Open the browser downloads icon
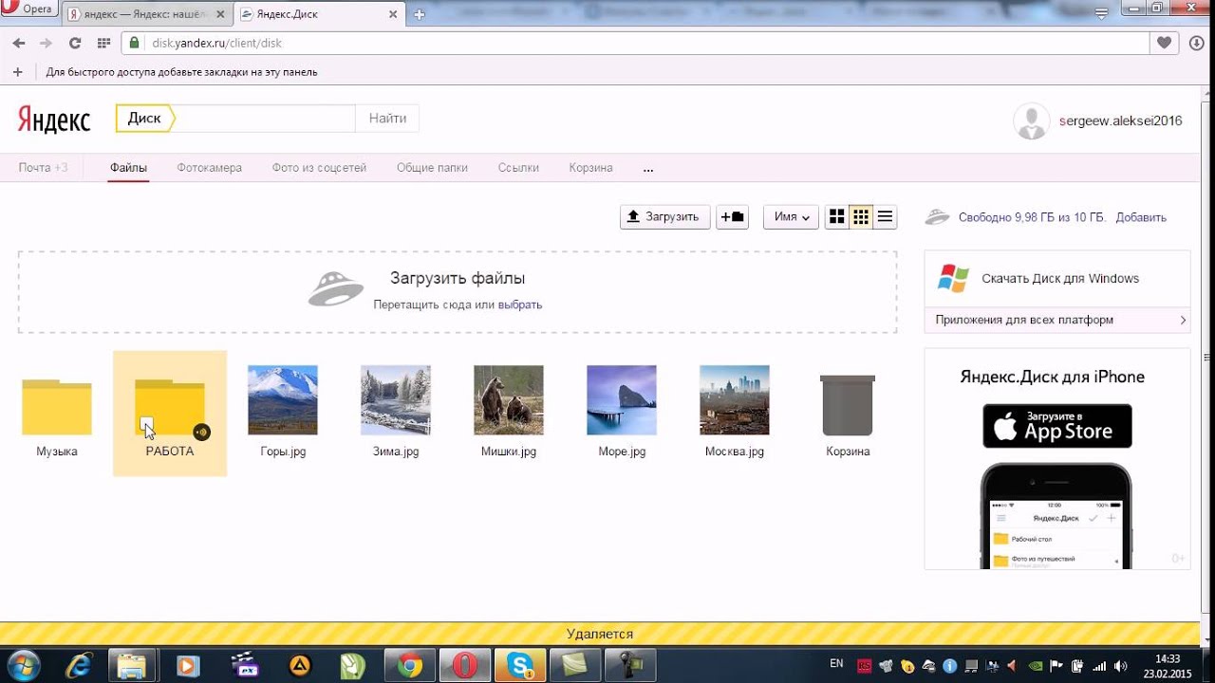 pos(1196,44)
